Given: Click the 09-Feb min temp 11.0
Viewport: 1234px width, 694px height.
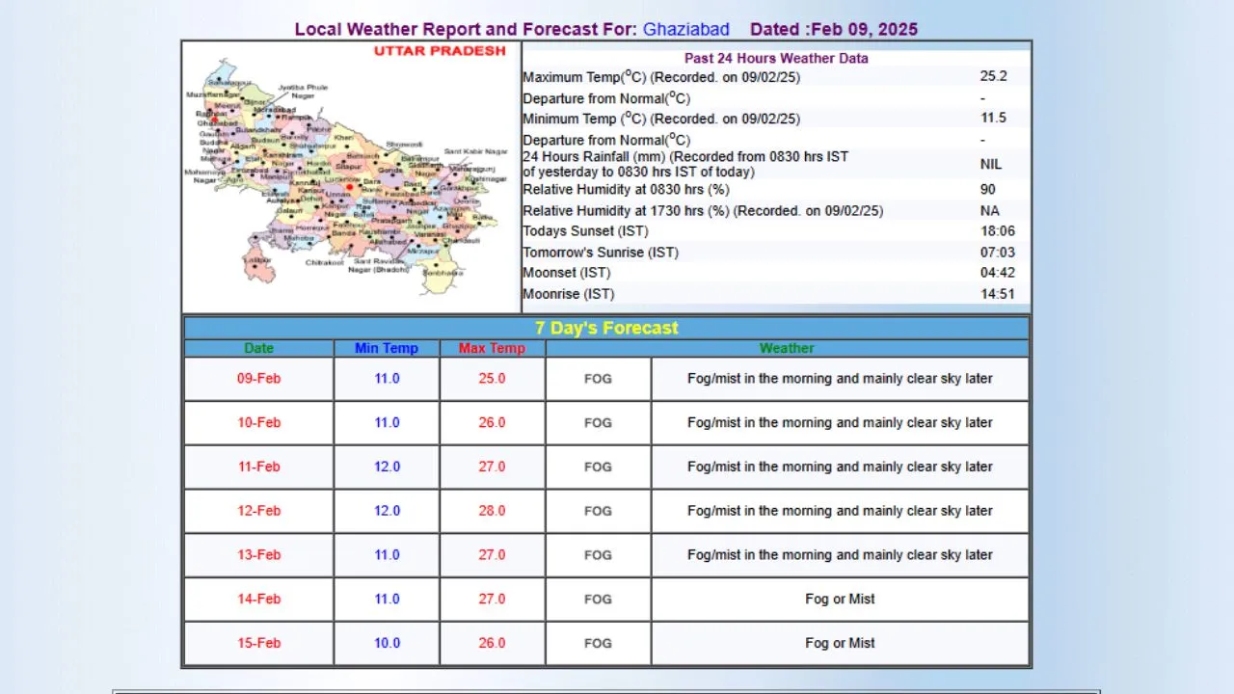Looking at the screenshot, I should [387, 379].
